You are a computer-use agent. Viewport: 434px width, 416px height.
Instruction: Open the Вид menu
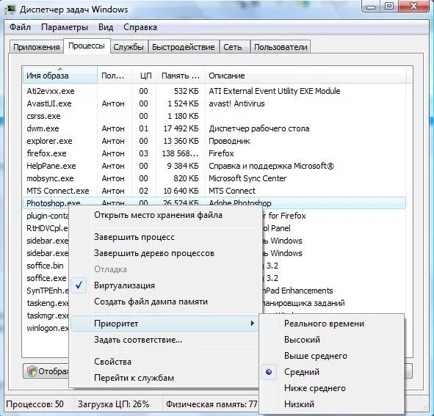(106, 27)
